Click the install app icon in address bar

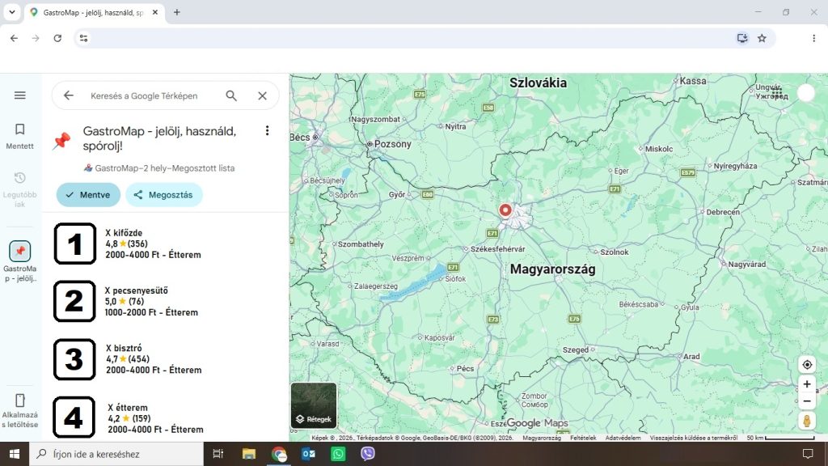(x=742, y=38)
